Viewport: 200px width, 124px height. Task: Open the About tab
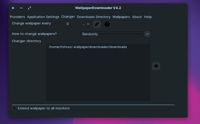137,17
